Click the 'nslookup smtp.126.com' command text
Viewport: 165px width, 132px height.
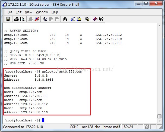[62, 71]
